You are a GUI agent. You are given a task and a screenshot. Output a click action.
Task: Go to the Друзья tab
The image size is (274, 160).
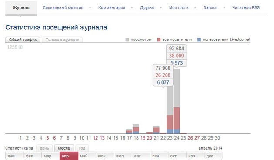[147, 8]
